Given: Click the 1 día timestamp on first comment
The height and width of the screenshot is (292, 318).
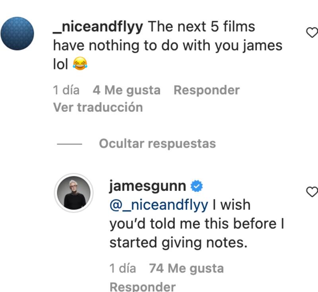Looking at the screenshot, I should point(66,90).
